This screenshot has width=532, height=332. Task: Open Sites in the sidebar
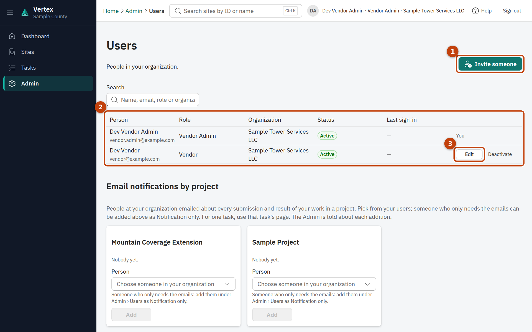click(48, 52)
